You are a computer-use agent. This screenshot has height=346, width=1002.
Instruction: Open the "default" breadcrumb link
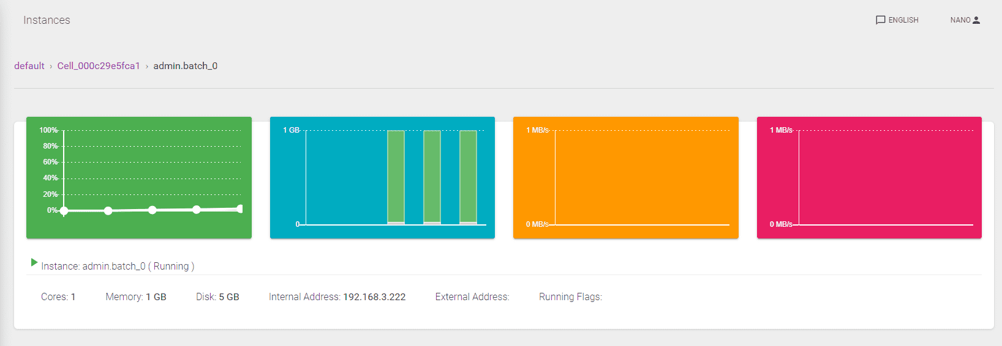point(29,66)
